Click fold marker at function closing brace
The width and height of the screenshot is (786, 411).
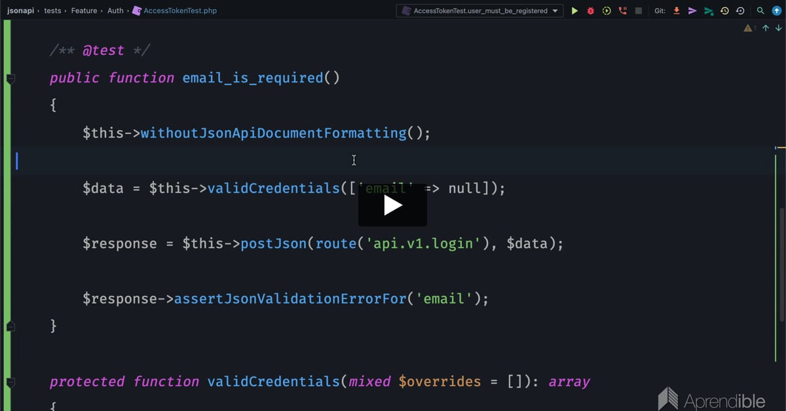(x=10, y=325)
